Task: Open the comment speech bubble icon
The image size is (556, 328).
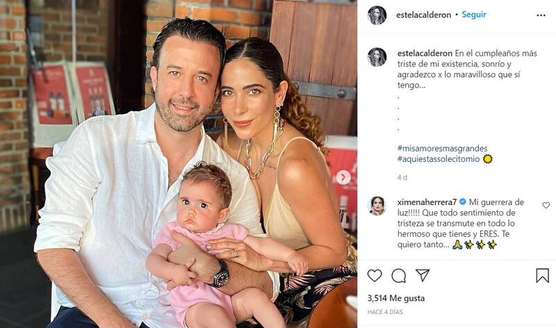Action: pyautogui.click(x=398, y=275)
